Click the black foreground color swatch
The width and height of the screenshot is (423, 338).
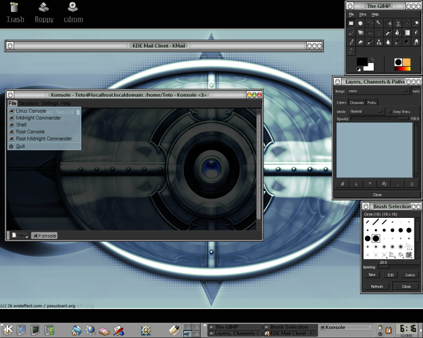coord(361,62)
